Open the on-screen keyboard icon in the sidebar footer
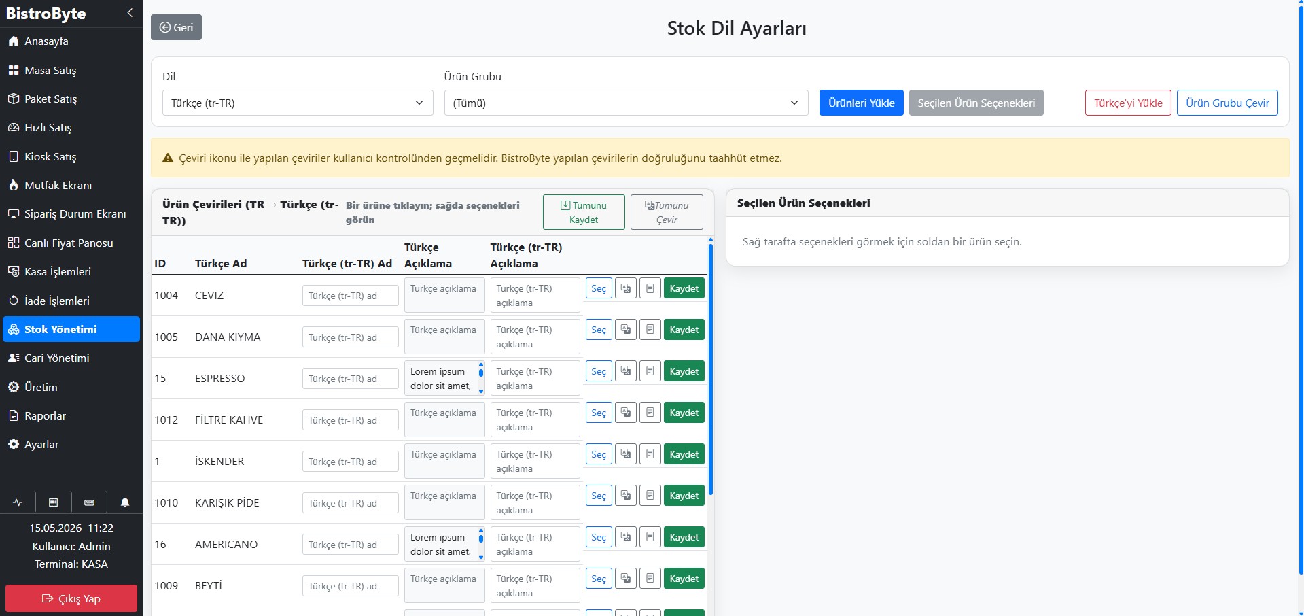Viewport: 1304px width, 616px height. [x=89, y=502]
